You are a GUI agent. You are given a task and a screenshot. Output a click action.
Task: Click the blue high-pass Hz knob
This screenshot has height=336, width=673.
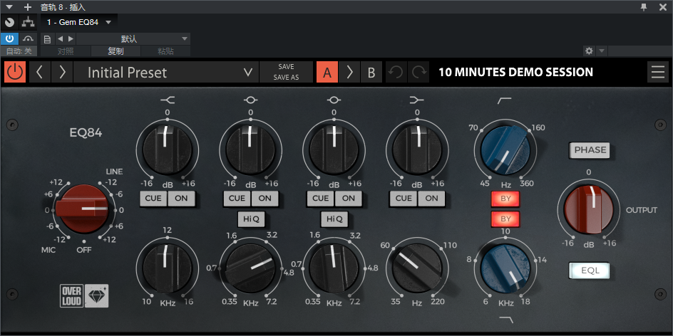[x=505, y=151]
